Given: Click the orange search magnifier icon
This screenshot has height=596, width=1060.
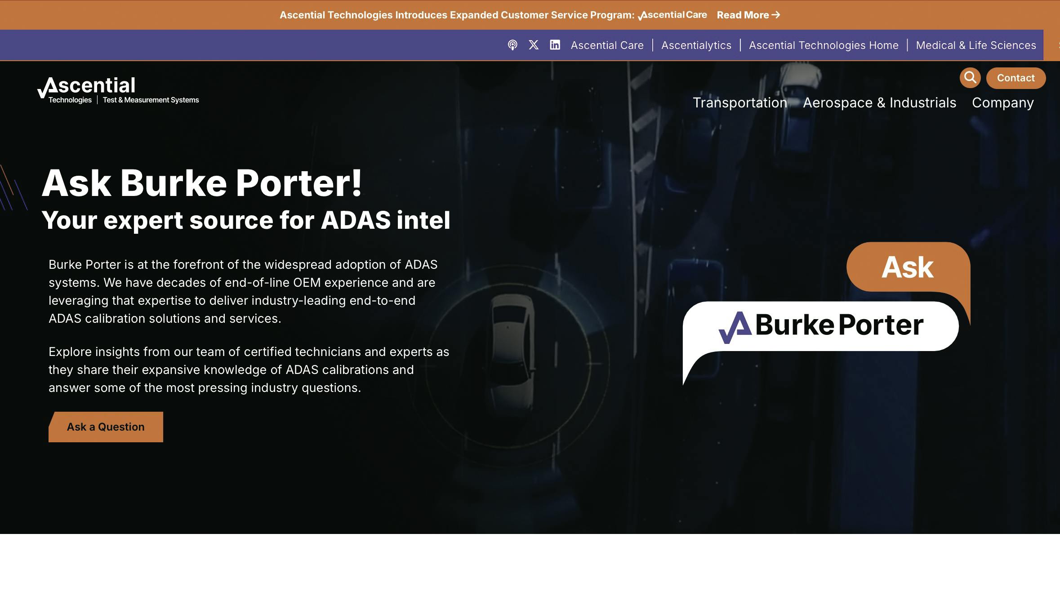Looking at the screenshot, I should [970, 78].
